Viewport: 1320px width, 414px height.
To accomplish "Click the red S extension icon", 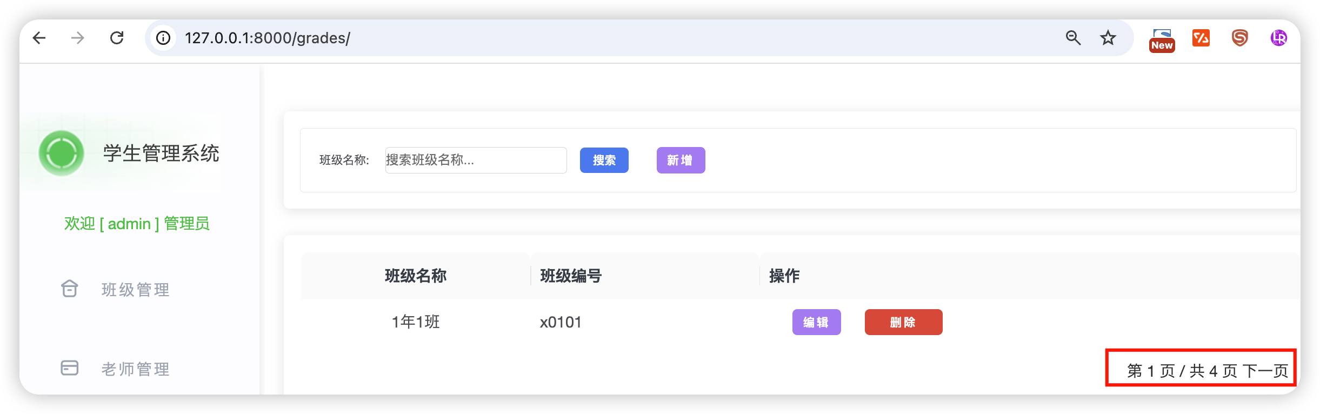I will tap(1239, 38).
